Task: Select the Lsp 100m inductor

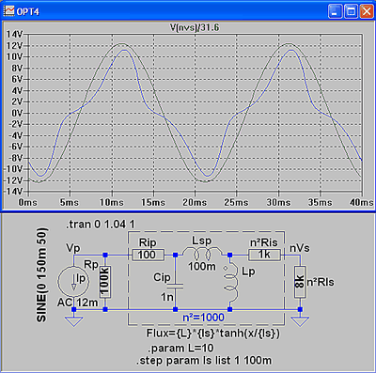Action: pyautogui.click(x=202, y=254)
